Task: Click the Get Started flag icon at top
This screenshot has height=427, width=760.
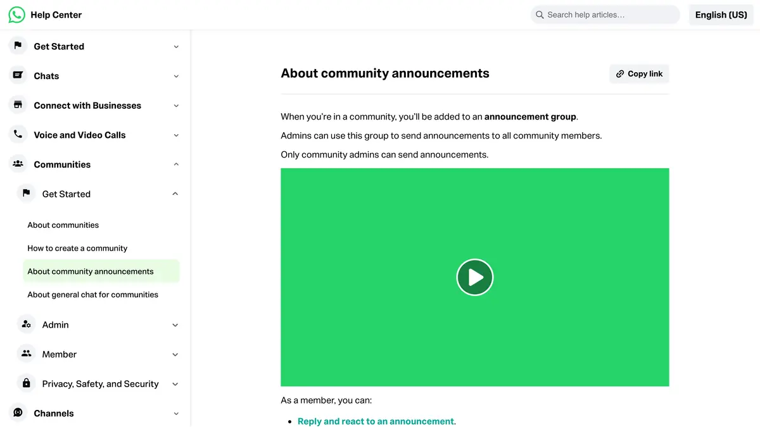Action: 18,46
